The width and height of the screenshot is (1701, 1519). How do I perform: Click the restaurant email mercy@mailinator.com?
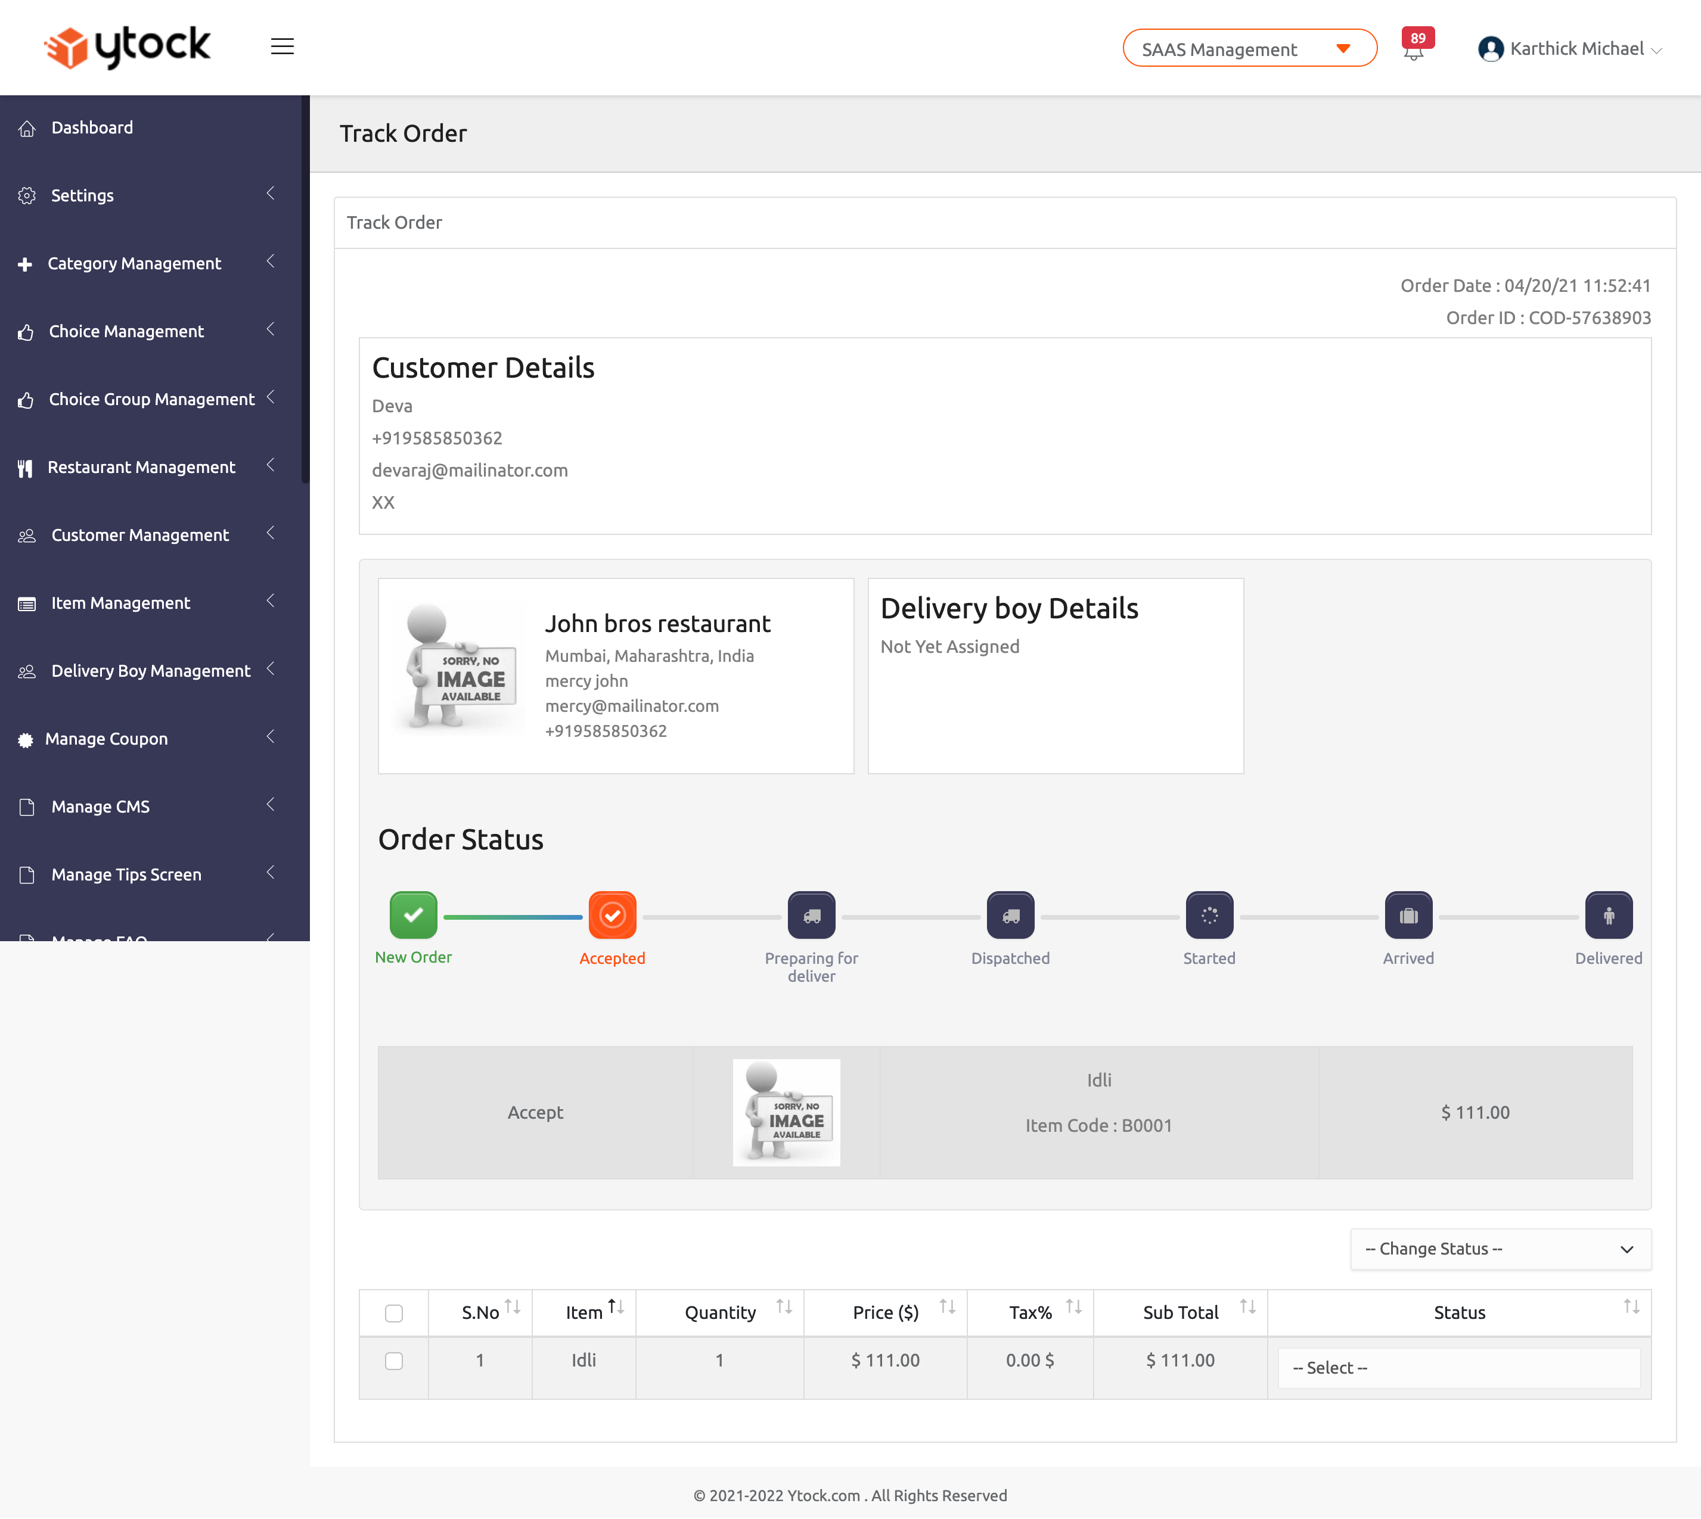point(632,706)
